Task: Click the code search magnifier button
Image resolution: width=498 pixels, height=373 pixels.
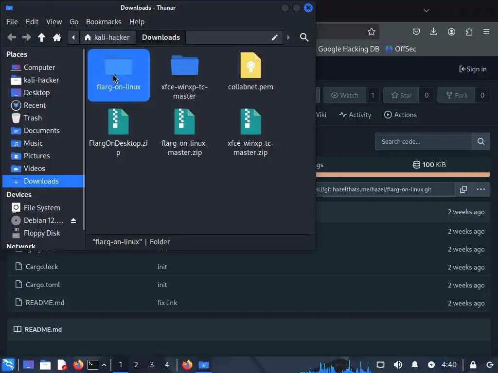Action: point(481,141)
